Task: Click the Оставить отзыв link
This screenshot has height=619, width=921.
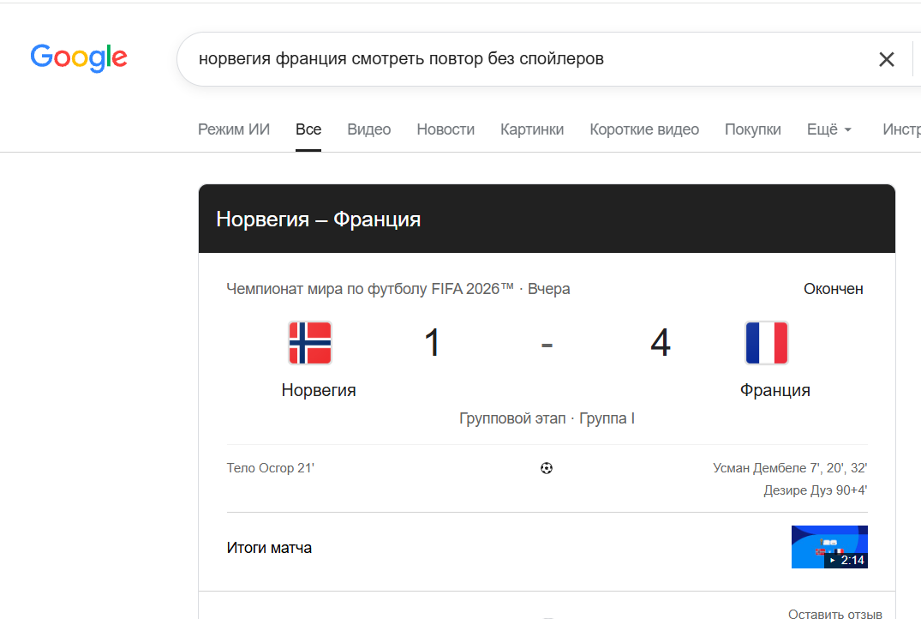Action: (835, 614)
